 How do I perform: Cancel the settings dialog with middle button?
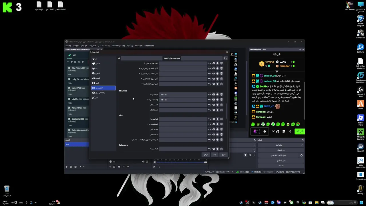[x=214, y=155]
